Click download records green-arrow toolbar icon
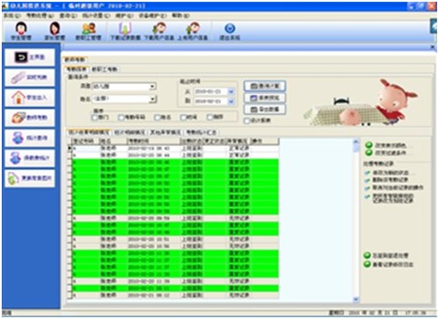 125,29
